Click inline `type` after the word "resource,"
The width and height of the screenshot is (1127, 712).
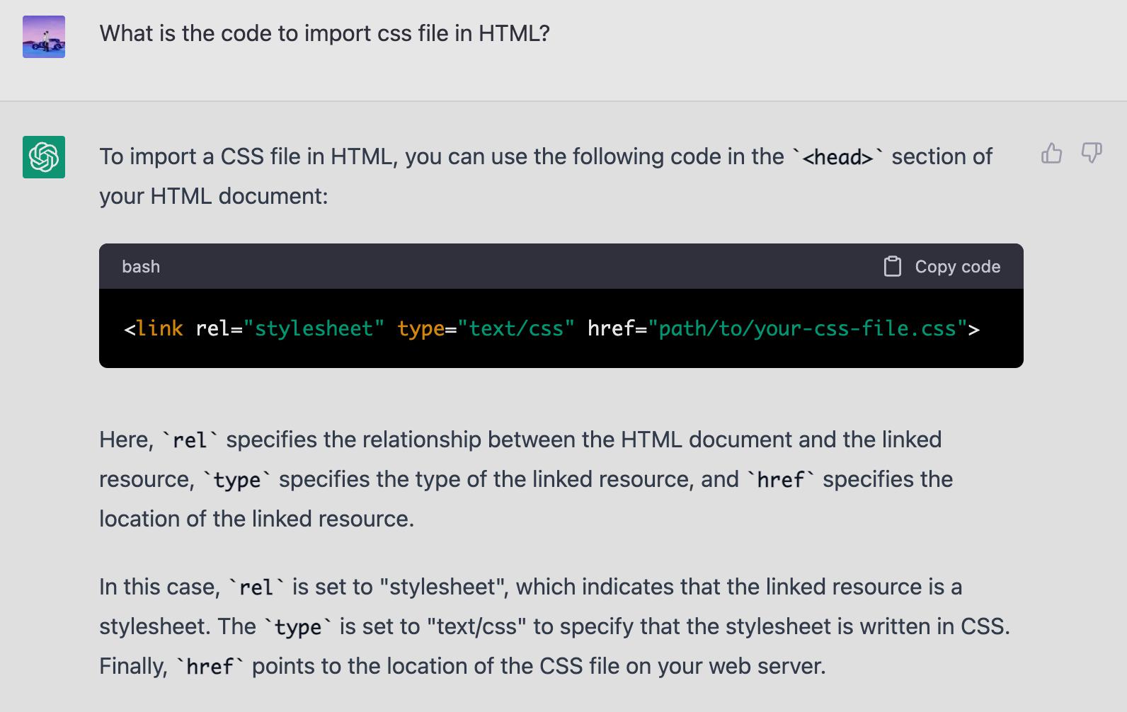point(236,480)
